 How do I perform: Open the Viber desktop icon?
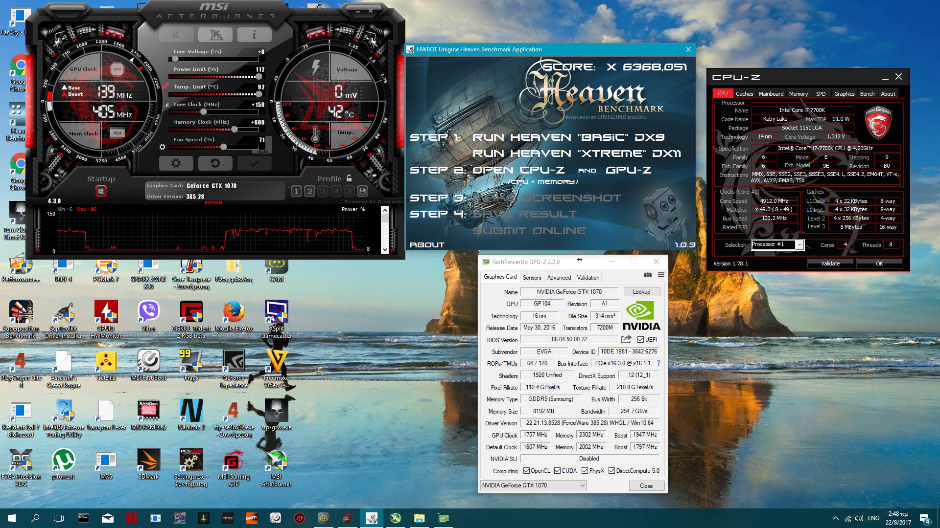148,316
